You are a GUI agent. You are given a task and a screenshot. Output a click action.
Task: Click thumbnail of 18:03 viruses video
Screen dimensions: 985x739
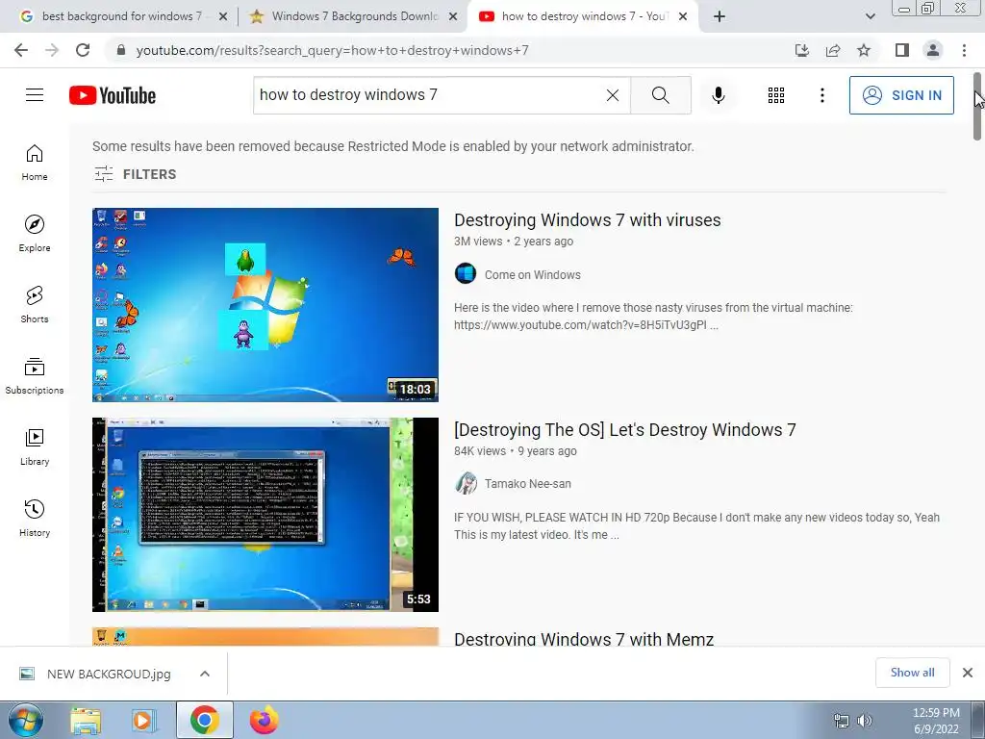pyautogui.click(x=265, y=305)
